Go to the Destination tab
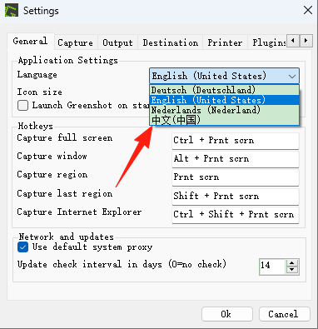318x329 pixels. point(171,42)
